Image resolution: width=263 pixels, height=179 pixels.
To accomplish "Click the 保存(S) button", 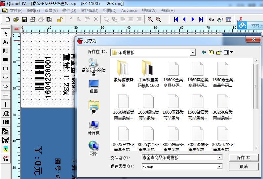I will [x=244, y=158].
